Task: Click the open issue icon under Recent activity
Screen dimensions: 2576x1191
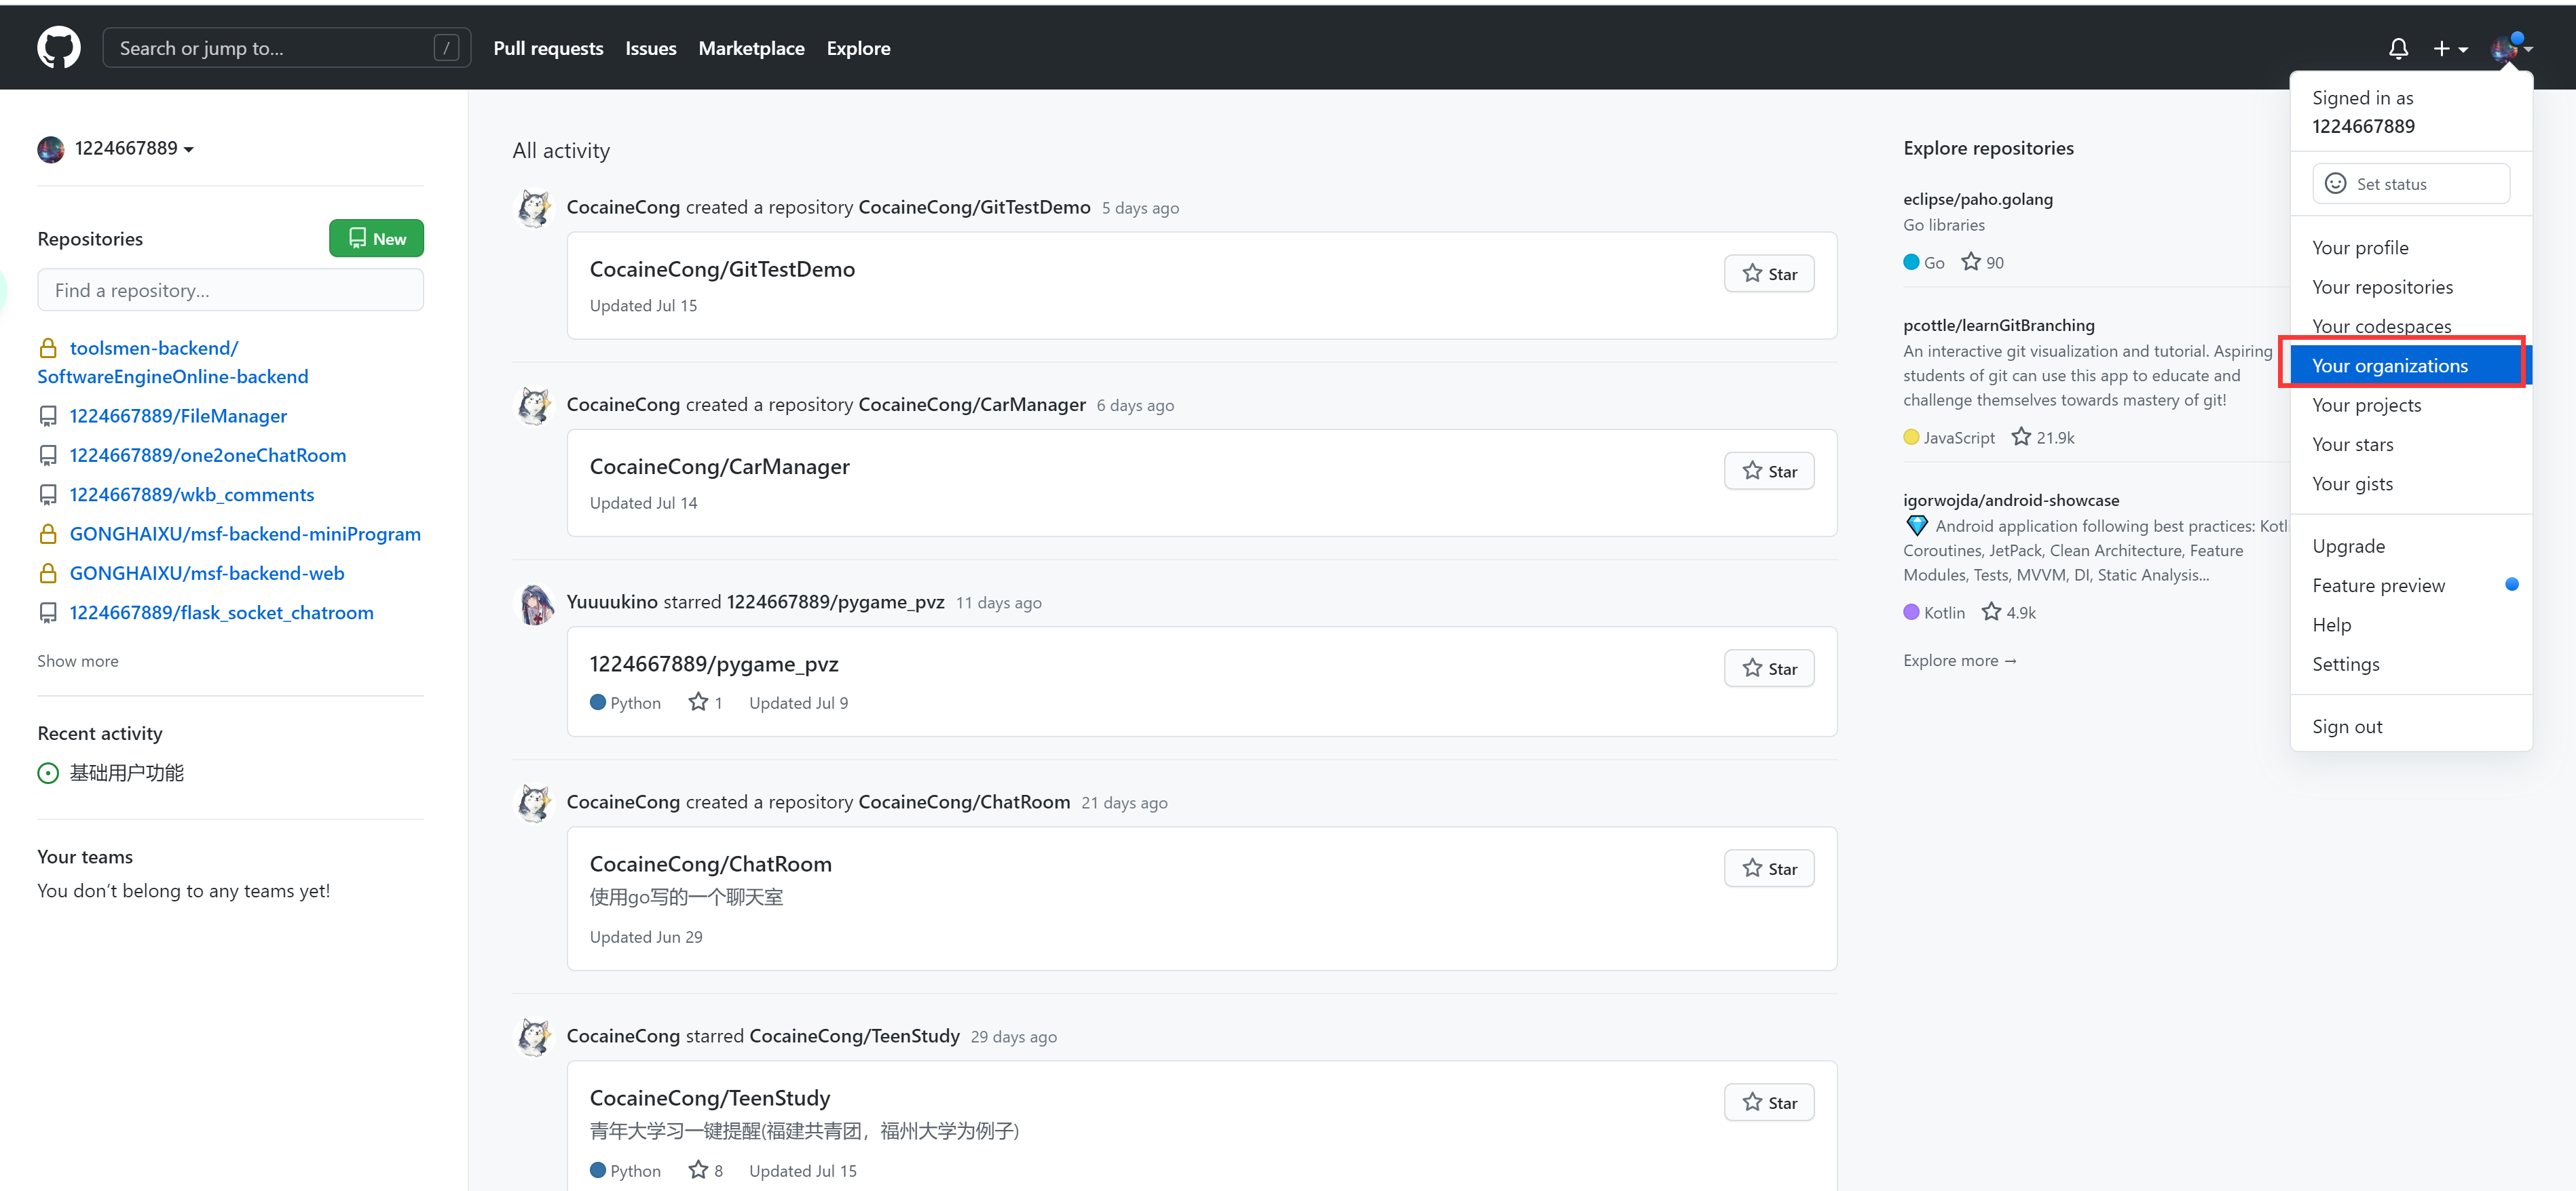Action: click(48, 773)
